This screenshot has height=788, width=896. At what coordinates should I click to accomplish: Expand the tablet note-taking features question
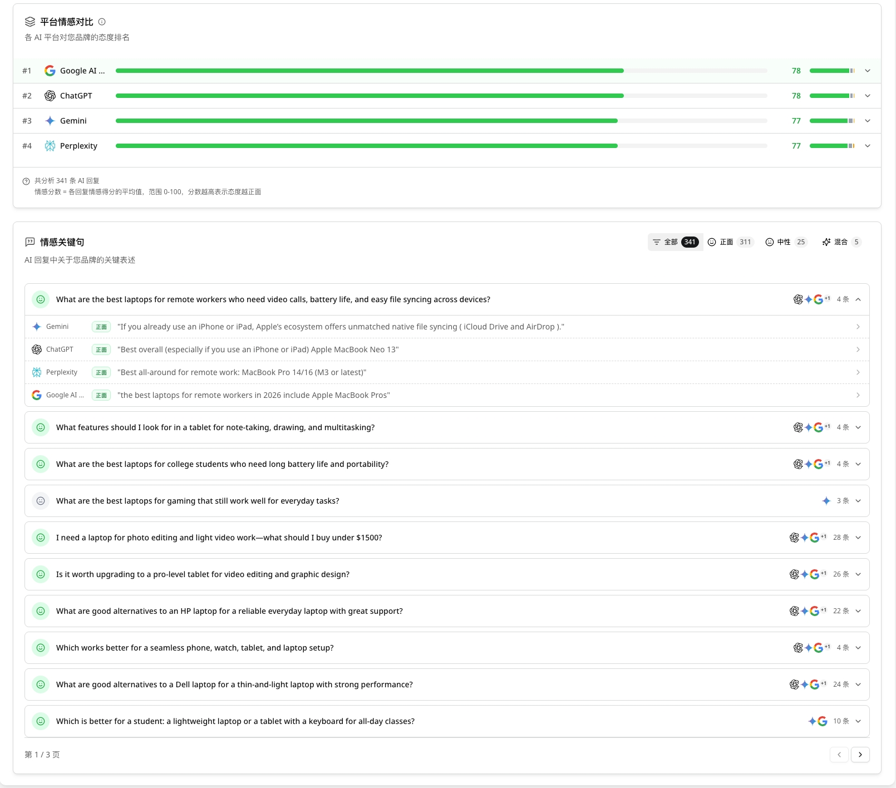[858, 427]
